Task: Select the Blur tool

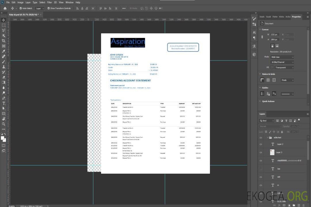Action: [3, 88]
